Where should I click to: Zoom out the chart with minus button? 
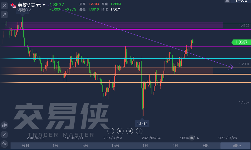(111, 131)
